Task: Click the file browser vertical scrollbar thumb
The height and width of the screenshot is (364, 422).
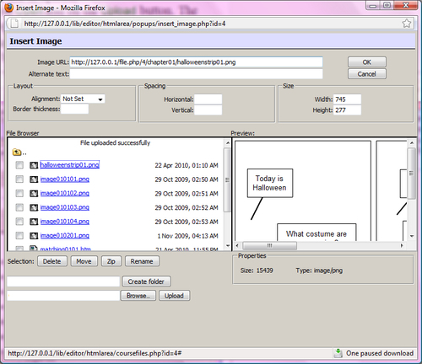Action: tap(227, 179)
